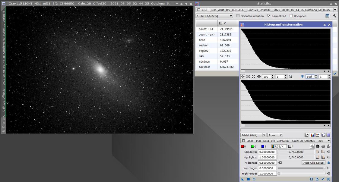The width and height of the screenshot is (339, 182).
Task: Enable the Scientific notation checkbox
Action: pyautogui.click(x=238, y=16)
